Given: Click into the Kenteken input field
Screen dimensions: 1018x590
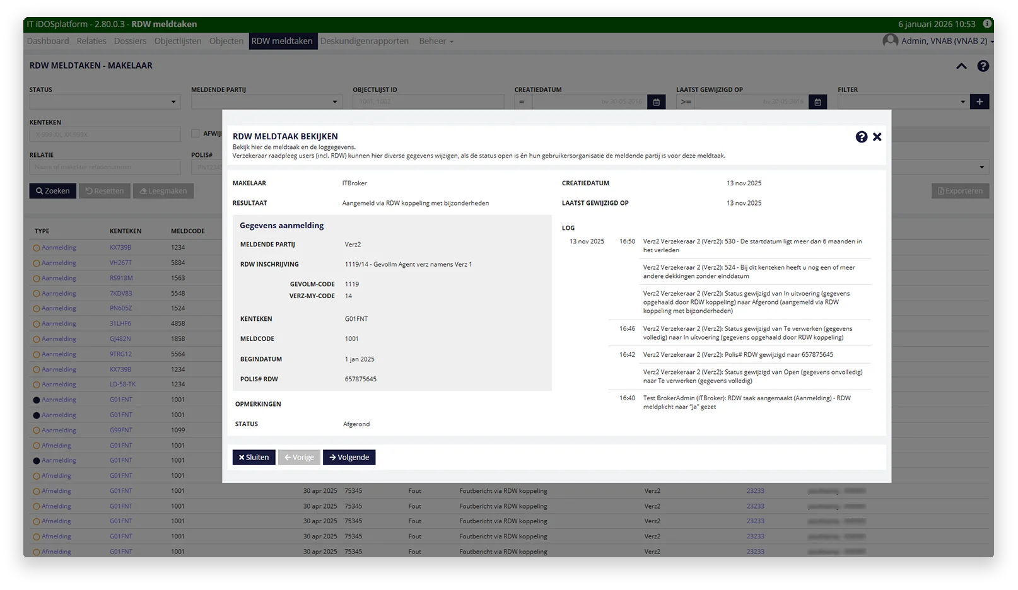Looking at the screenshot, I should [105, 135].
